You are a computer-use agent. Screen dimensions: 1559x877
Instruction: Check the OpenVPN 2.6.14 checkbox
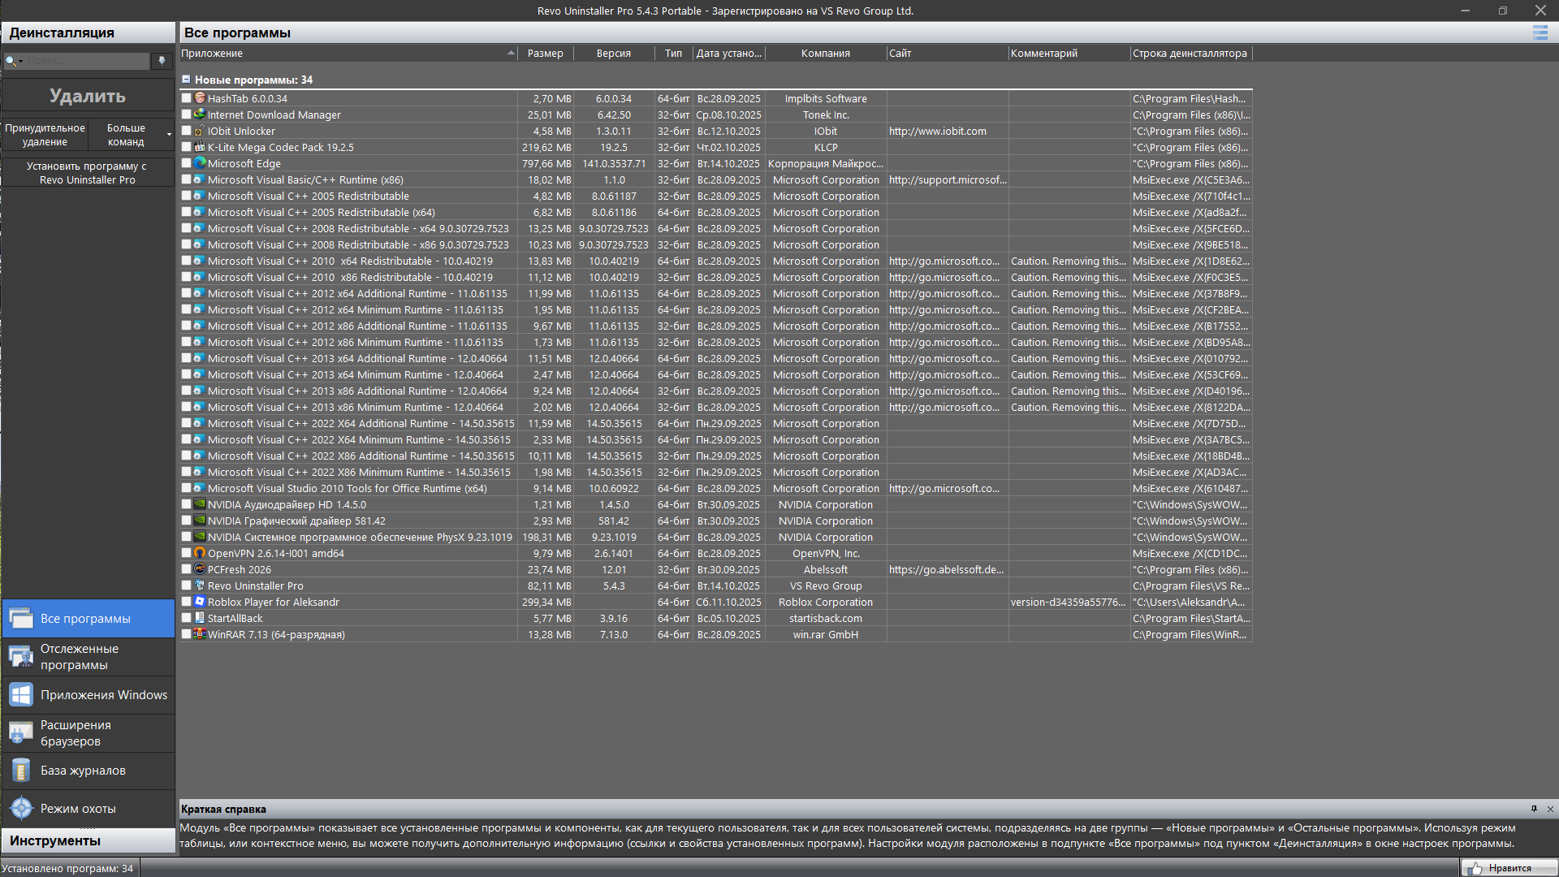click(186, 553)
